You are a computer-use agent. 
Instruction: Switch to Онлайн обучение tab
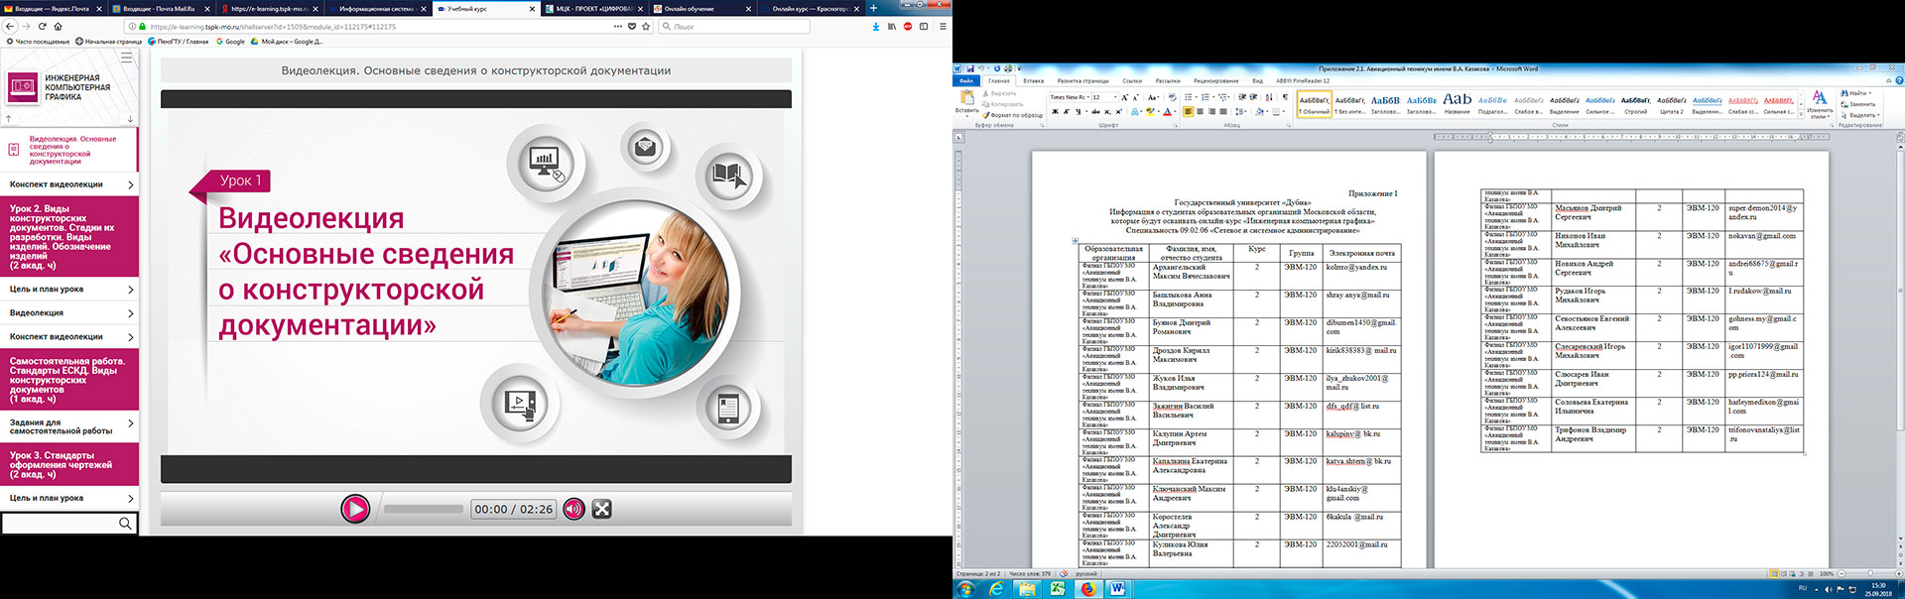point(702,9)
